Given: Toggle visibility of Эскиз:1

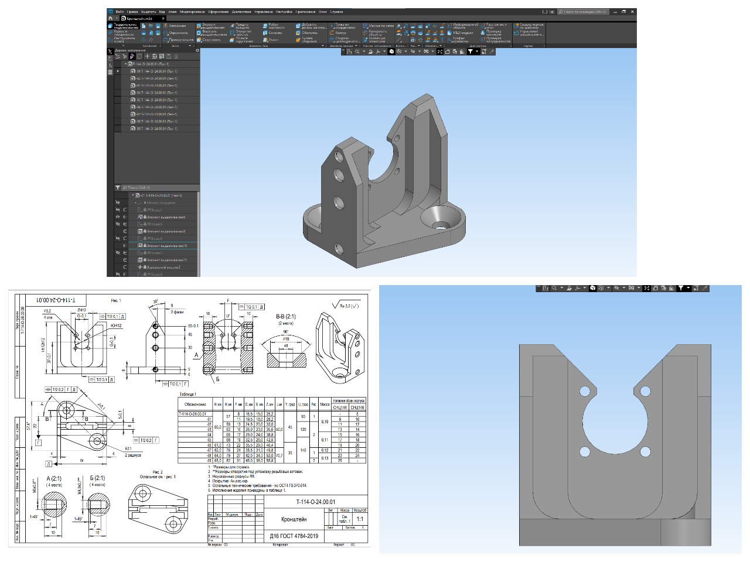Looking at the screenshot, I should pyautogui.click(x=118, y=210).
